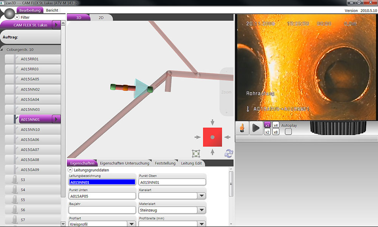This screenshot has height=227, width=378.
Task: Click the fit-to-view frame icon
Action: (195, 153)
